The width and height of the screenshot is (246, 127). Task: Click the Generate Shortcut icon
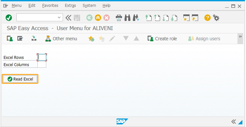[195, 18]
